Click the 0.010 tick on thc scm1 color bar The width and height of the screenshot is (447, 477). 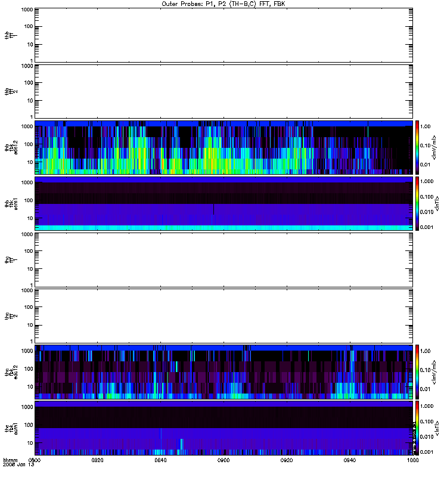[x=427, y=437]
